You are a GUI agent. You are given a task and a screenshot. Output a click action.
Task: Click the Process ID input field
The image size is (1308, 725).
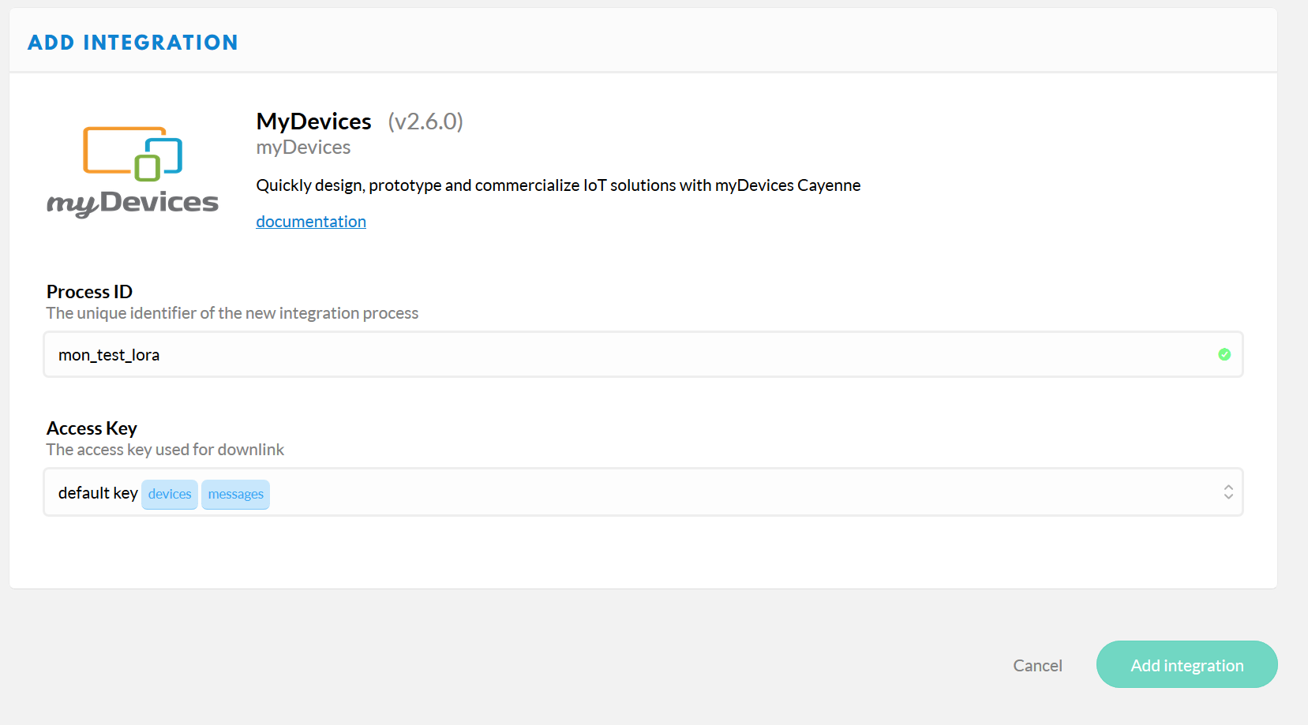[643, 354]
